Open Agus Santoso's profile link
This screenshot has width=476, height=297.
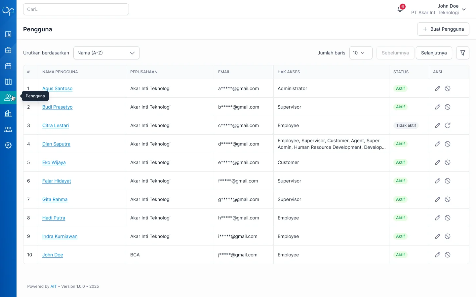tap(58, 88)
